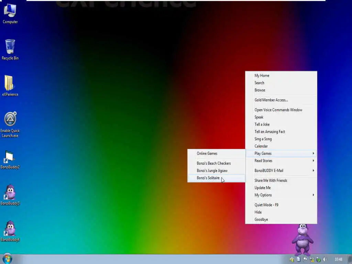
Task: Click the purple Bonzi gorilla character
Action: pyautogui.click(x=302, y=240)
